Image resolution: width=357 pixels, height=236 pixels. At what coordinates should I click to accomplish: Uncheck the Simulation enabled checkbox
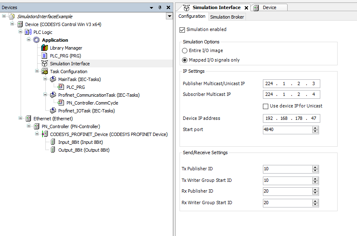click(x=182, y=30)
